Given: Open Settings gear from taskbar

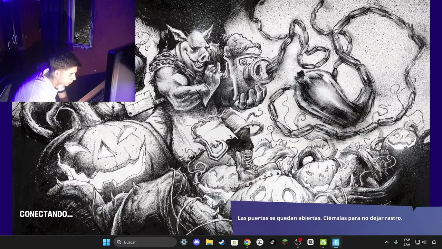Looking at the screenshot, I should [184, 242].
